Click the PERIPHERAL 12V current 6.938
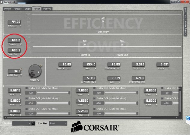This screenshot has width=190, height=135. [x=138, y=78]
